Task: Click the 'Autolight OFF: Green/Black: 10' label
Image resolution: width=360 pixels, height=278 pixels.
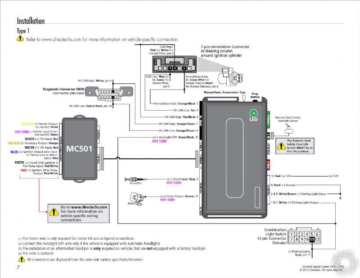Action: (x=175, y=137)
